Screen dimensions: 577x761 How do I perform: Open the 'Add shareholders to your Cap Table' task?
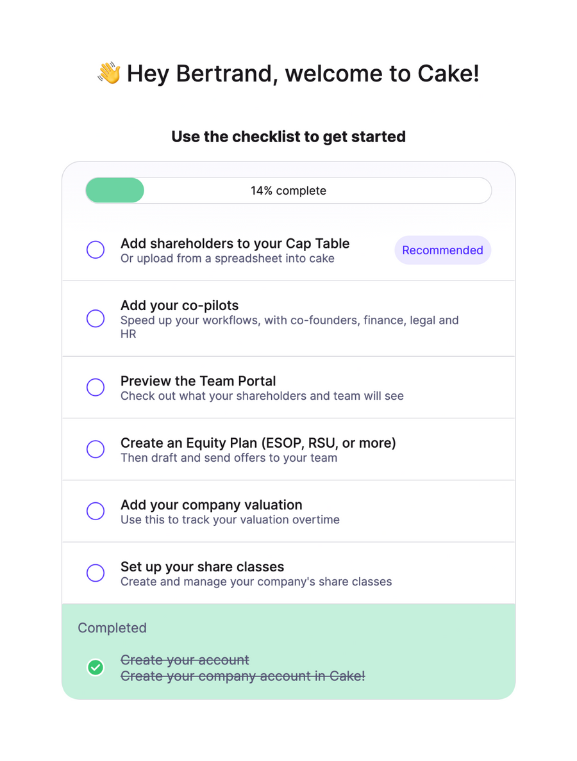[x=235, y=243]
